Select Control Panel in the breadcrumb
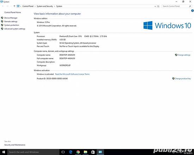 (x=28, y=6)
